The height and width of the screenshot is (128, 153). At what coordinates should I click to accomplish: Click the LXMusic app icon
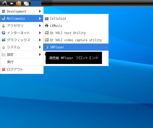[47, 26]
